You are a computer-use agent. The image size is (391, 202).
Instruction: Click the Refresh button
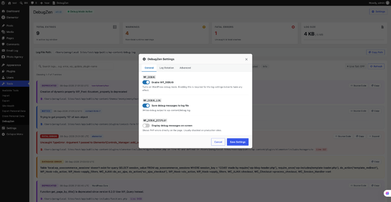(x=376, y=66)
